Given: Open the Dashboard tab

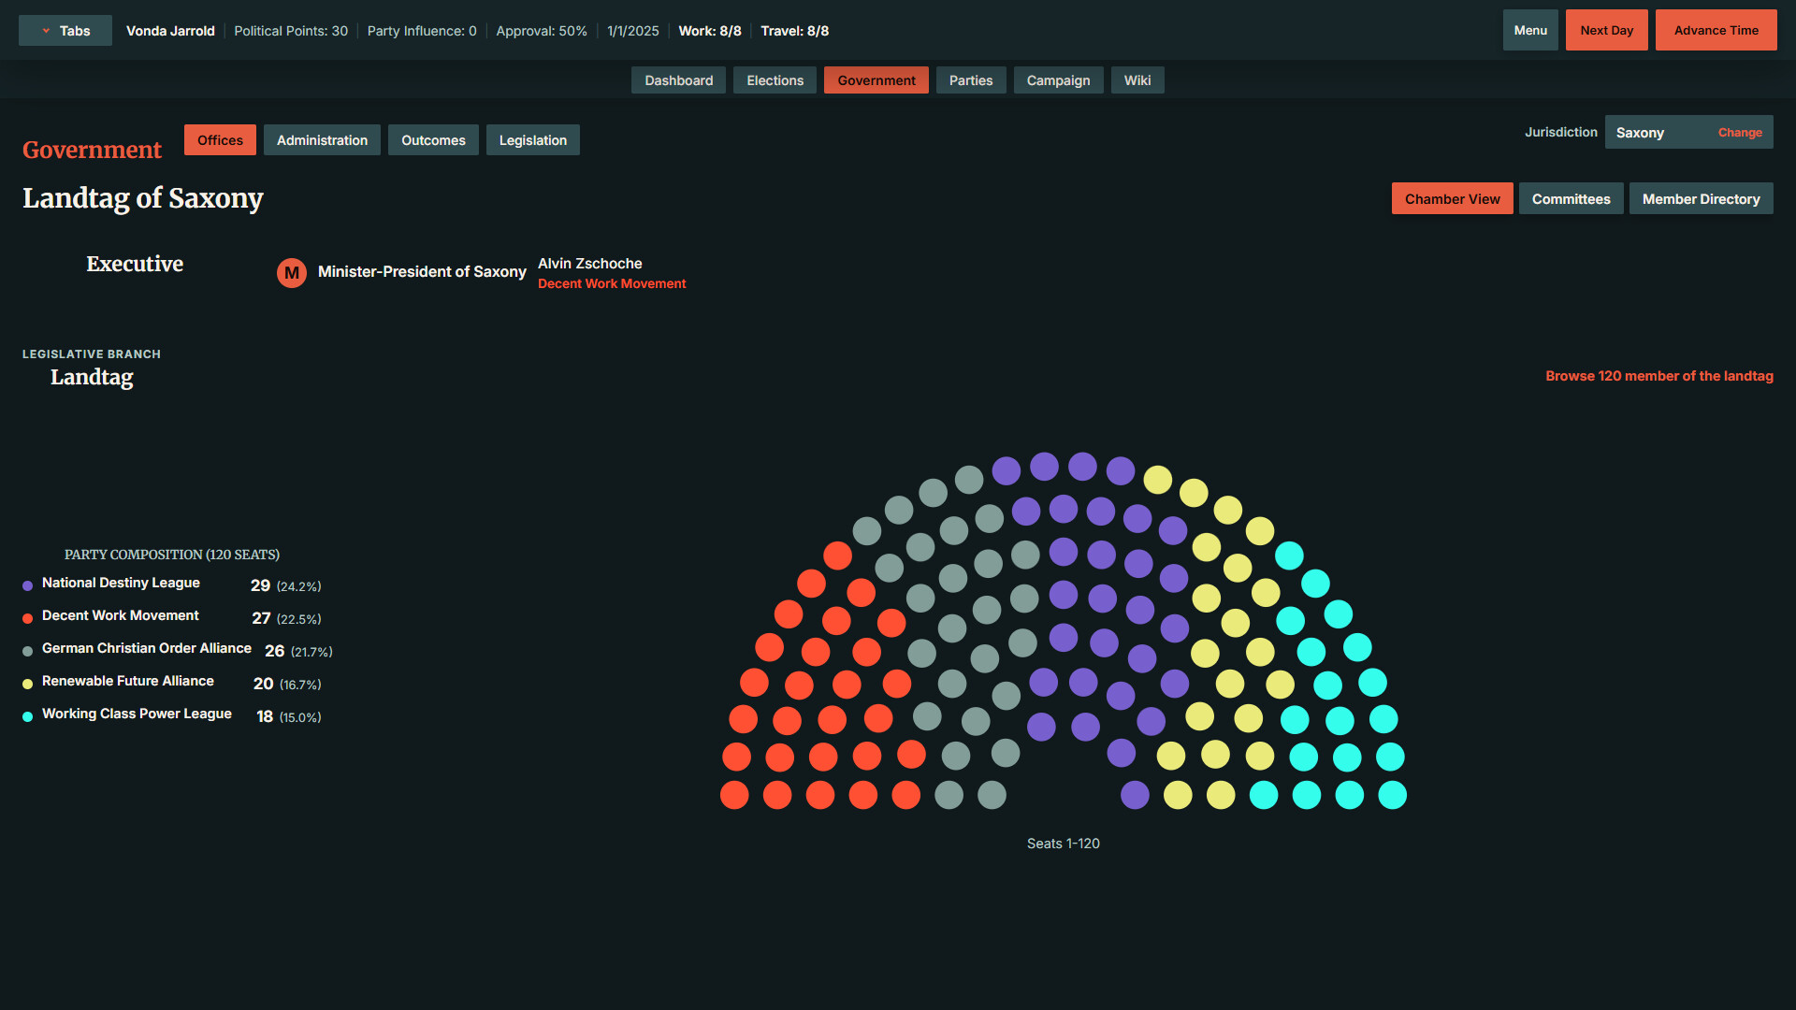Looking at the screenshot, I should click(x=678, y=80).
